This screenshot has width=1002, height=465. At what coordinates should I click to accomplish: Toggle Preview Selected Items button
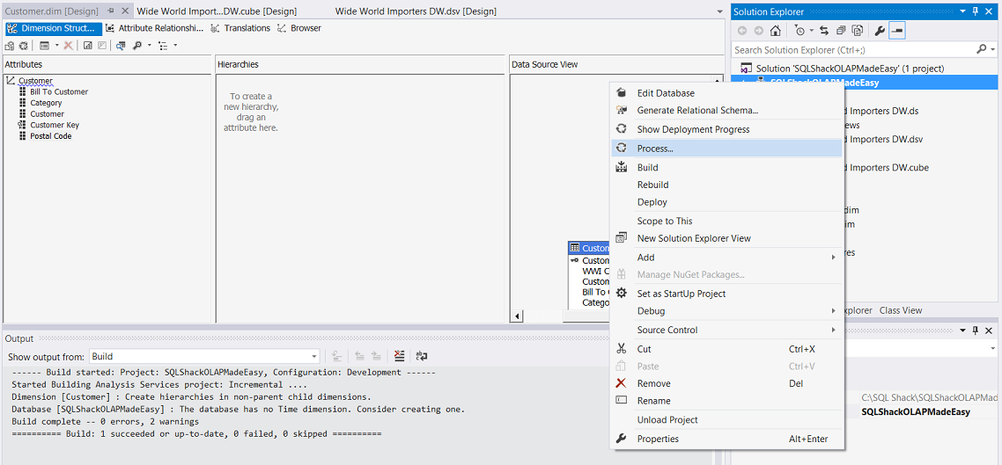[896, 31]
